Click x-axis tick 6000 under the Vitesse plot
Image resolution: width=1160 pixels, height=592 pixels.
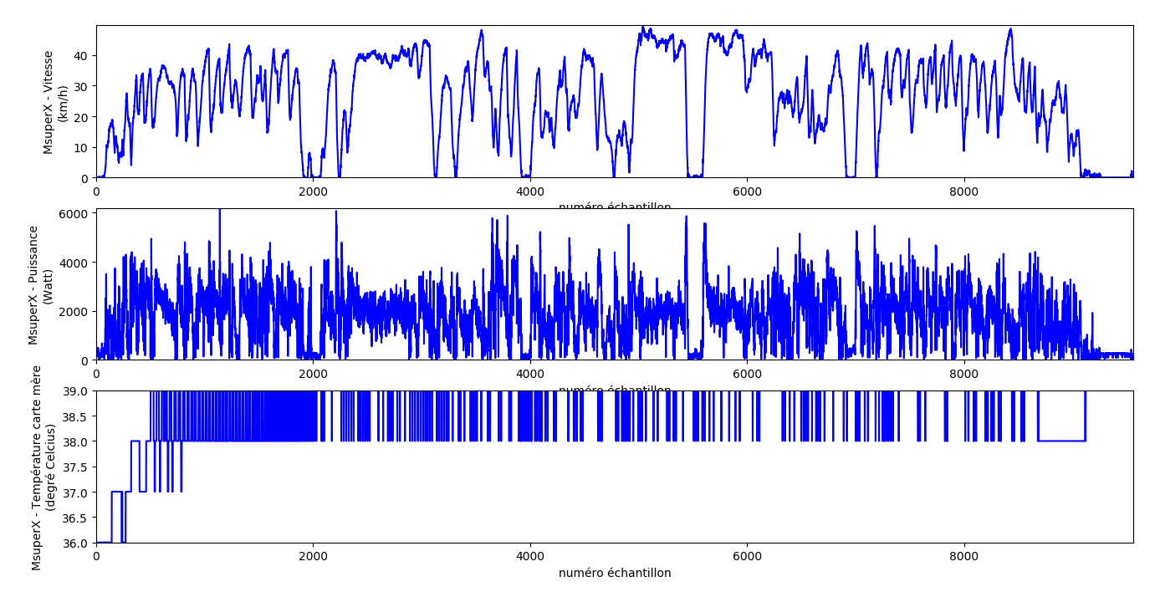click(x=747, y=191)
